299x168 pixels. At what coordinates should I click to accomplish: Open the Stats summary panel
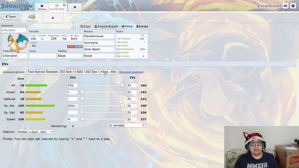132,46
